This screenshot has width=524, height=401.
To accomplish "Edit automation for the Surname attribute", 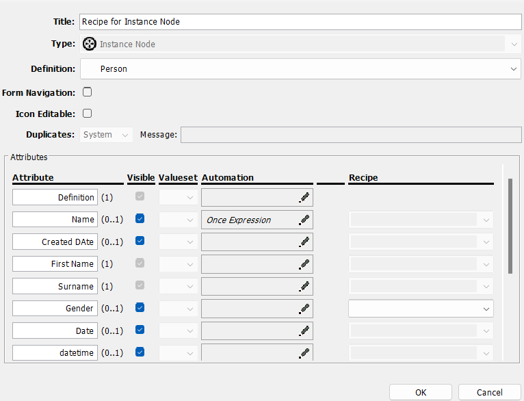I will coord(304,287).
